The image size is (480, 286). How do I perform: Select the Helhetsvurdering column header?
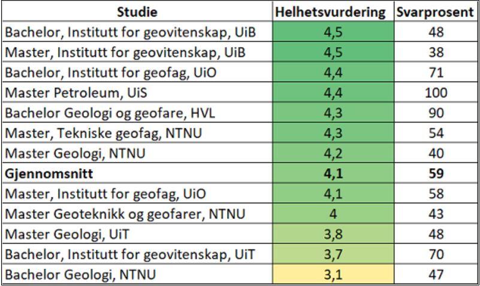click(x=330, y=12)
